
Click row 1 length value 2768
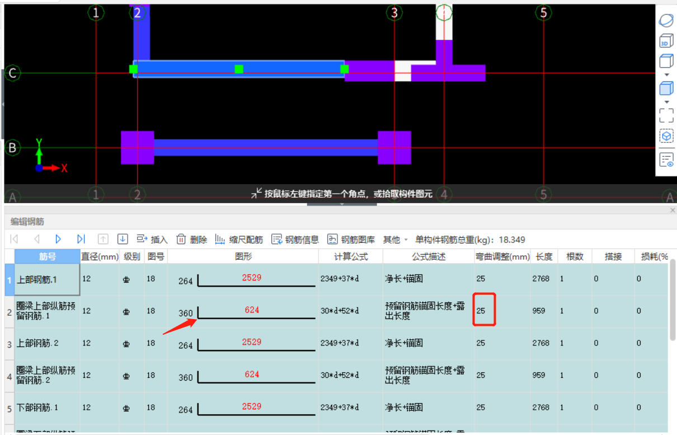click(541, 278)
